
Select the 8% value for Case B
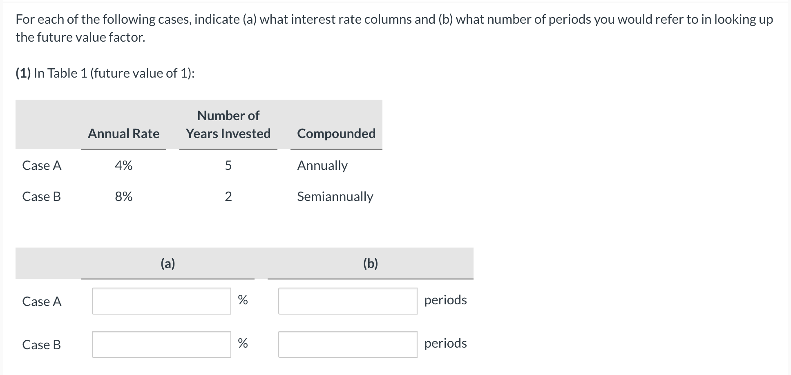coord(123,196)
